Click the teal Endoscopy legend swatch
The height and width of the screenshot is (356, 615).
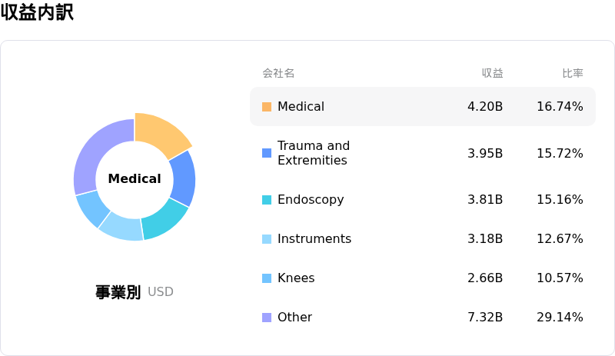267,200
